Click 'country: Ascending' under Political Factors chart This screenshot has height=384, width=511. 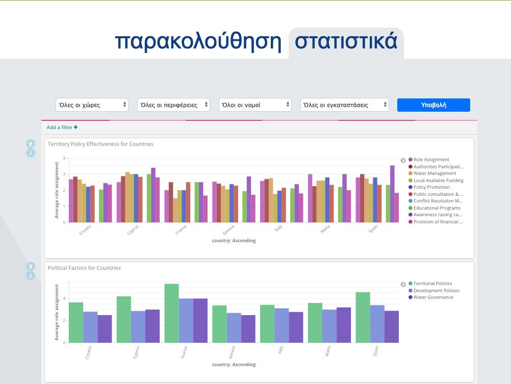(x=234, y=365)
